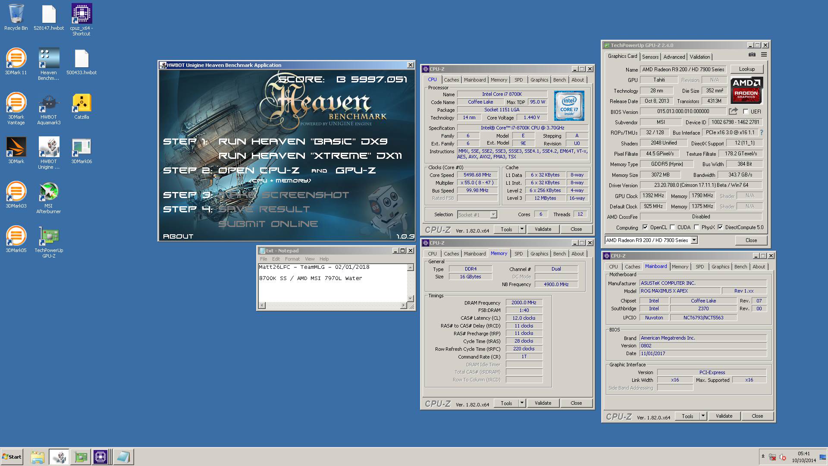
Task: Open the cpuz_x64 Shortcut icon
Action: (x=82, y=20)
